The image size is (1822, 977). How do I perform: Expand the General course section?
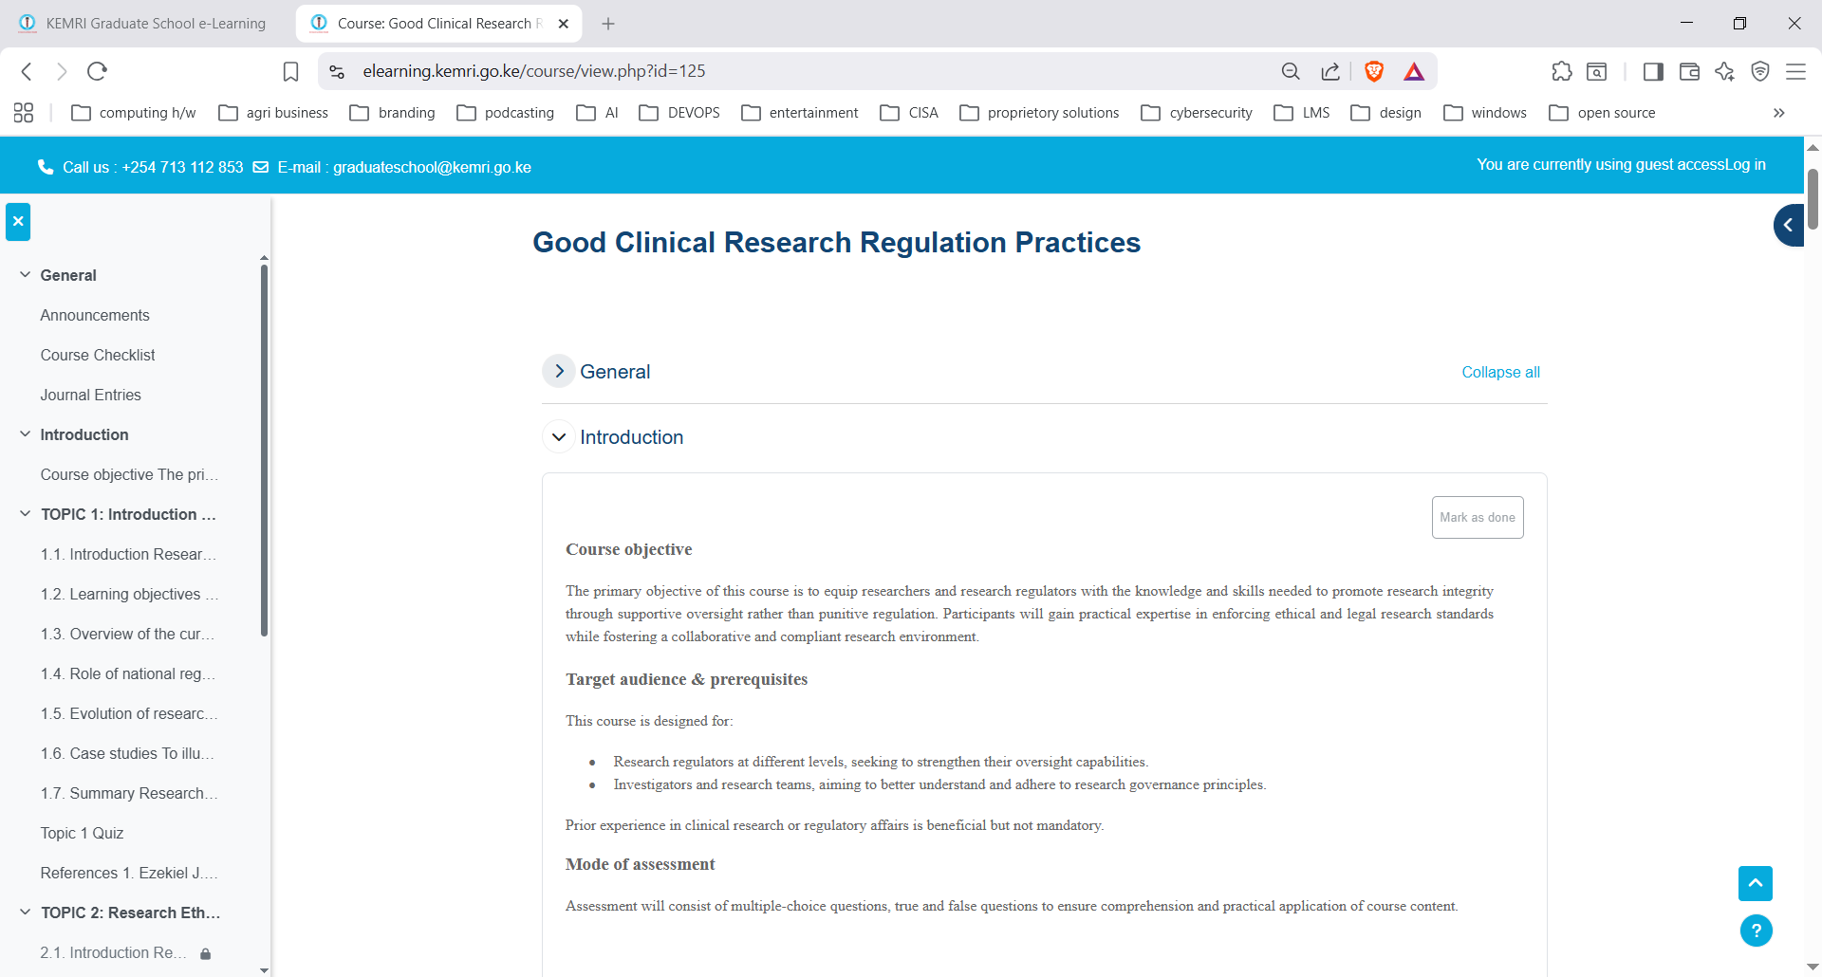[x=559, y=371]
